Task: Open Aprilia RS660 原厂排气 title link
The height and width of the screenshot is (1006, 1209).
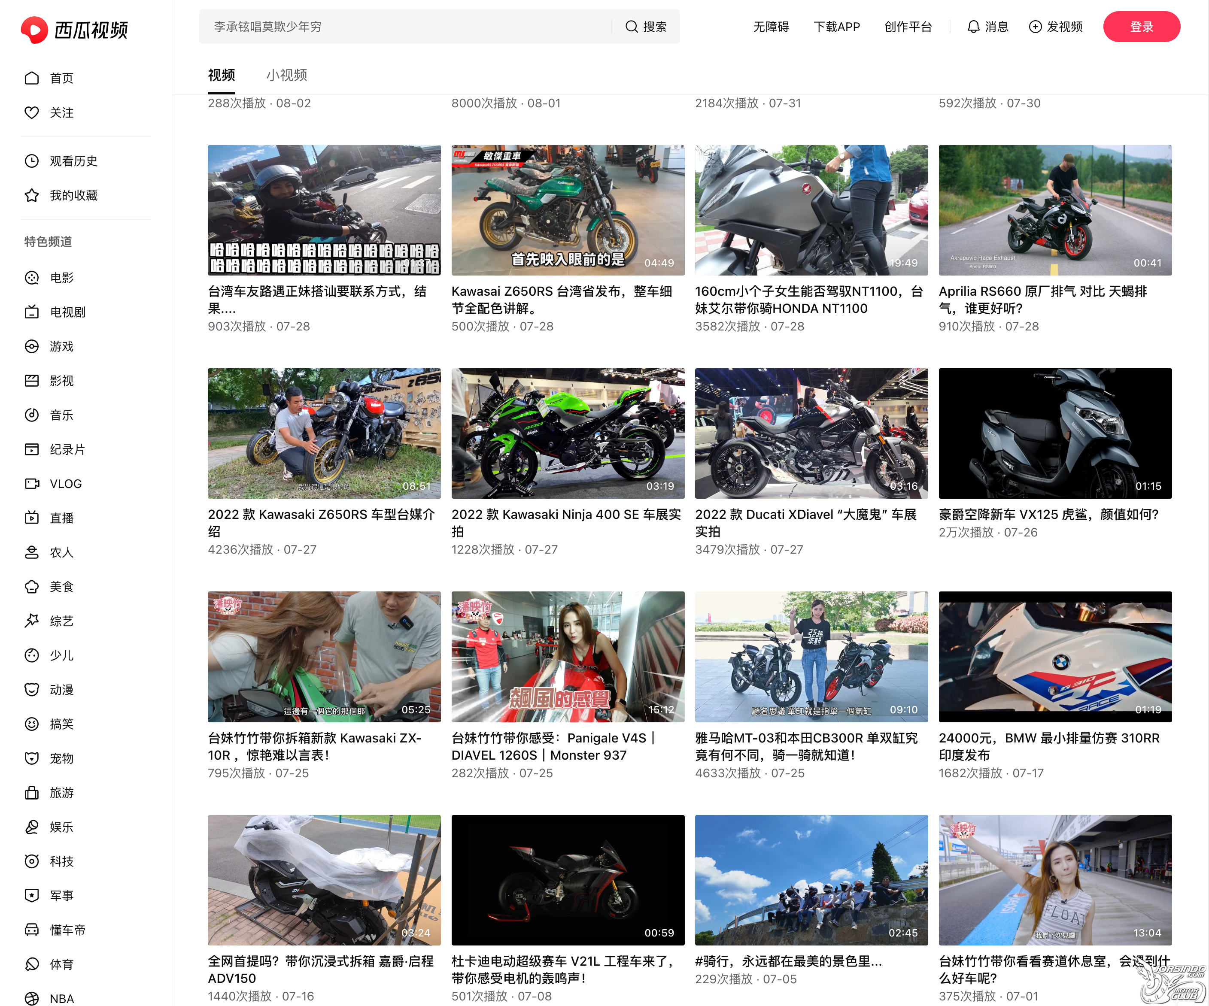Action: [1043, 300]
